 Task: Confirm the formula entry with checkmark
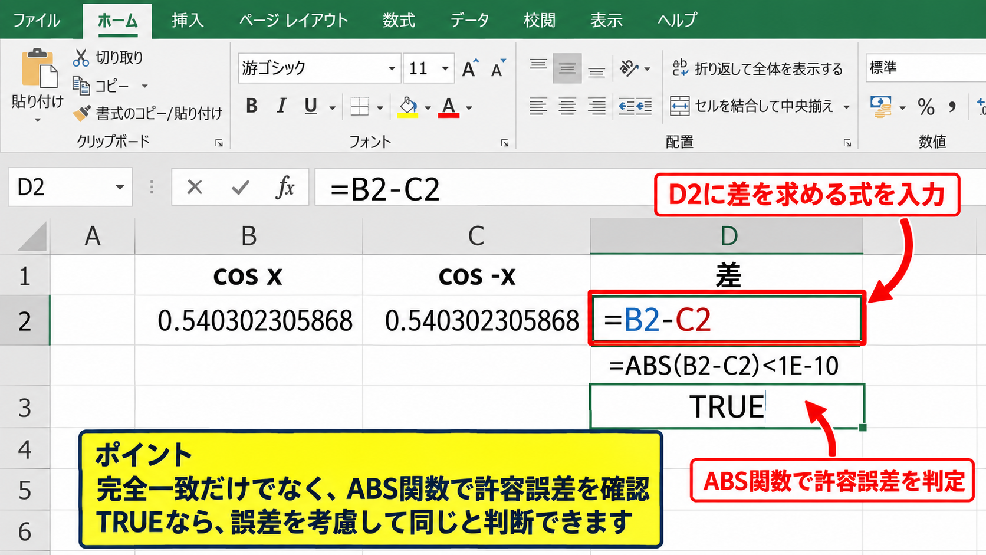coord(241,188)
